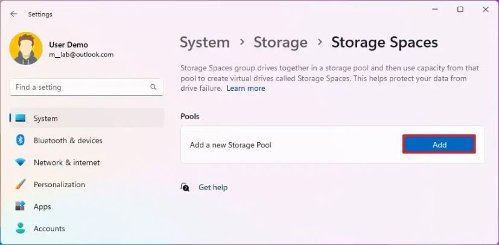Click the Personalization paintbrush icon
The width and height of the screenshot is (499, 245).
coord(21,184)
